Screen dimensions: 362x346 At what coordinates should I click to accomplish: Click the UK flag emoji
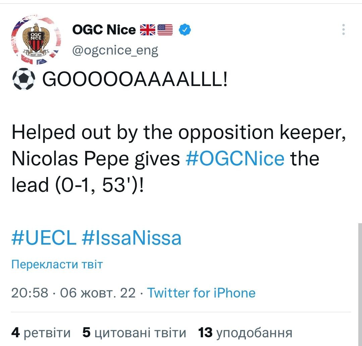[147, 30]
